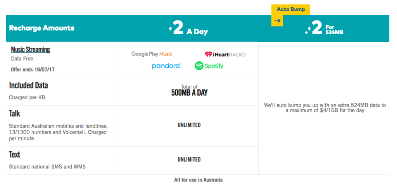Click the Text heading
Screen dimensions: 397x185
[x=15, y=154]
